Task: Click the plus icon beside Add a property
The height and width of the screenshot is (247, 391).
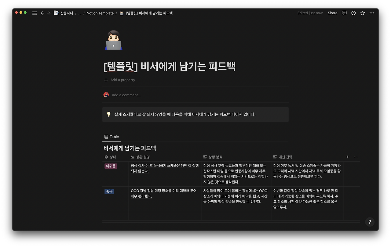Action: point(106,80)
